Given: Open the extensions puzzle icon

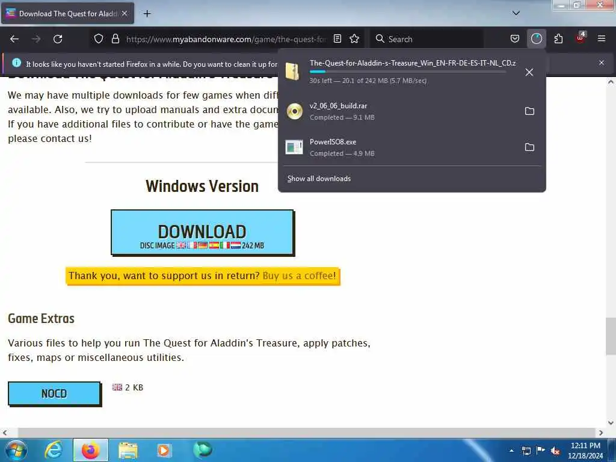Looking at the screenshot, I should click(x=558, y=38).
